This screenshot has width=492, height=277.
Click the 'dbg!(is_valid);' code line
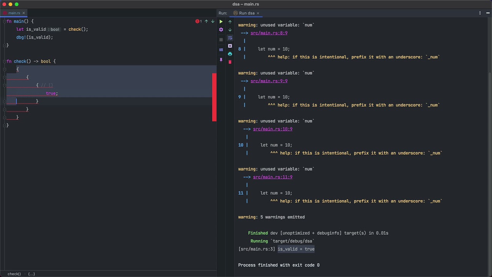tap(35, 37)
